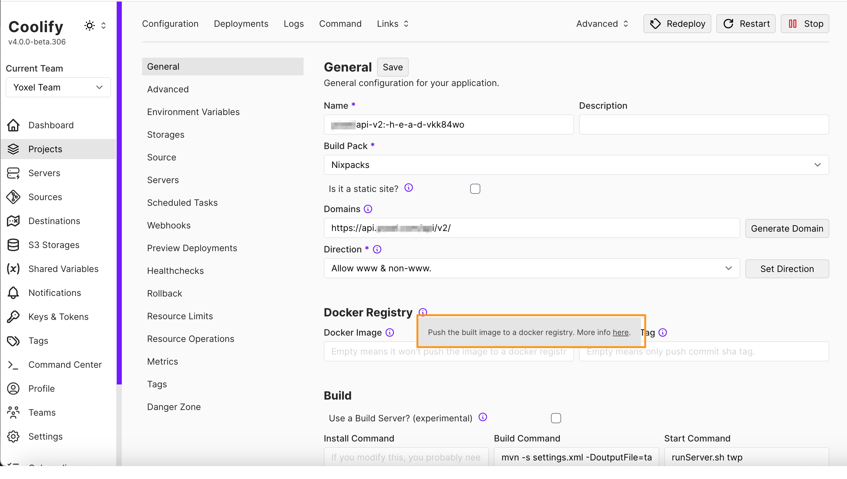Viewport: 847px width, 479px height.
Task: Switch to the Logs tab
Action: pyautogui.click(x=294, y=24)
